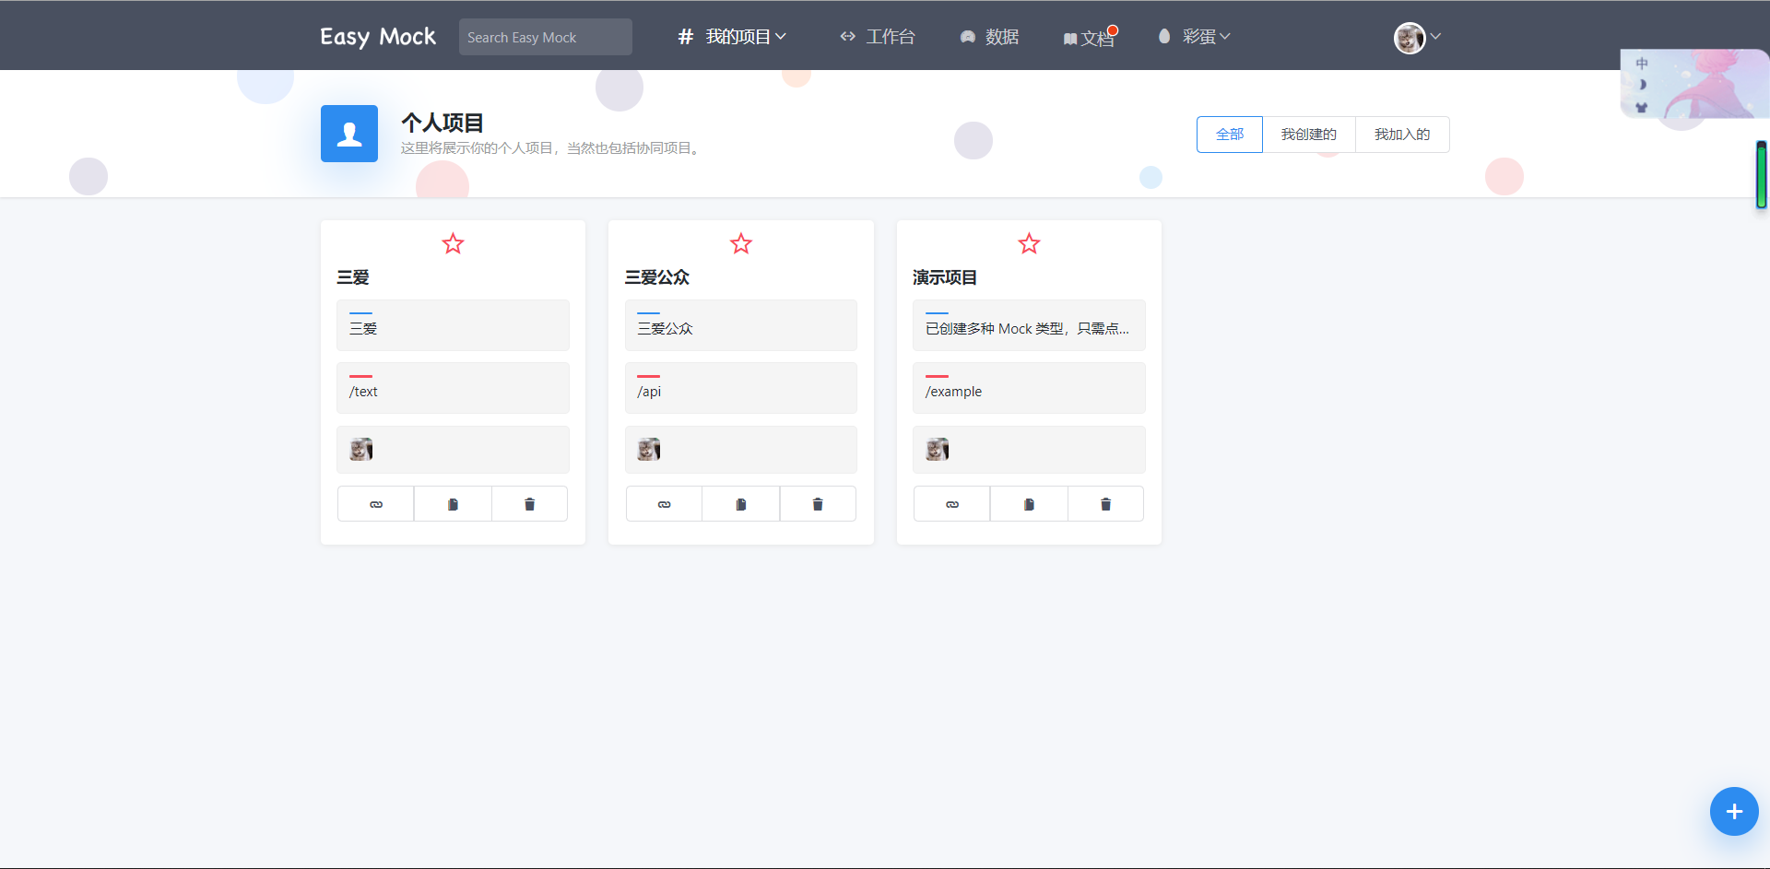
Task: Click the member avatar in 三爱 card
Action: pyautogui.click(x=361, y=450)
